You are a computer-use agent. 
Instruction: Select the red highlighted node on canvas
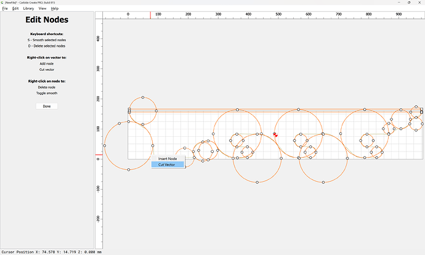(275, 134)
